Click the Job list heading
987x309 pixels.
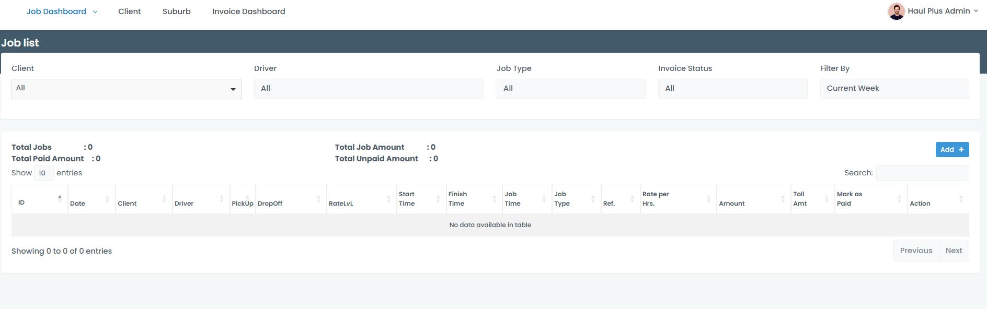point(20,43)
